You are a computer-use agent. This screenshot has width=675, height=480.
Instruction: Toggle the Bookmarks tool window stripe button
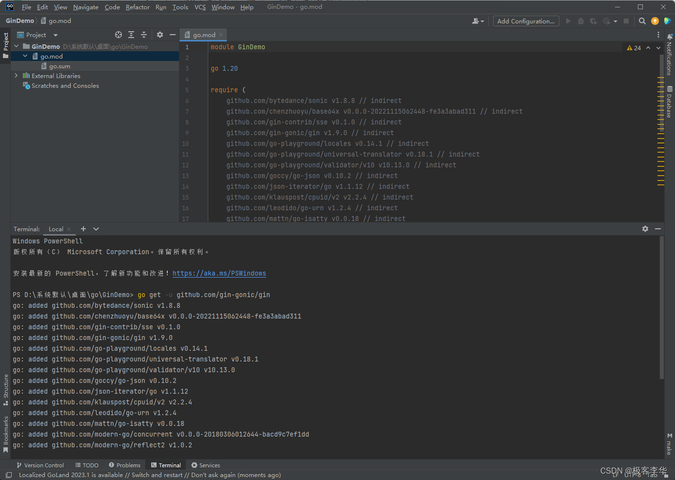click(x=5, y=434)
